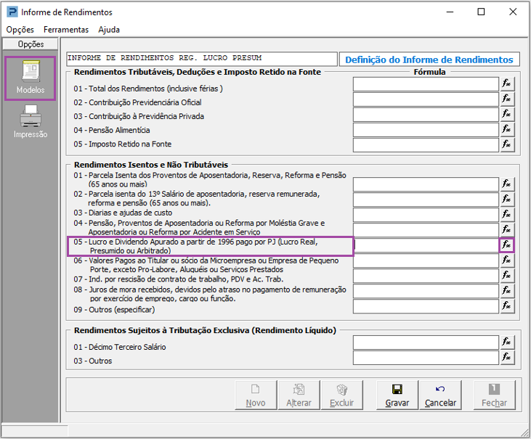This screenshot has width=531, height=439.
Task: Open formula button for Décimo Terceiro Salário
Action: tap(506, 342)
